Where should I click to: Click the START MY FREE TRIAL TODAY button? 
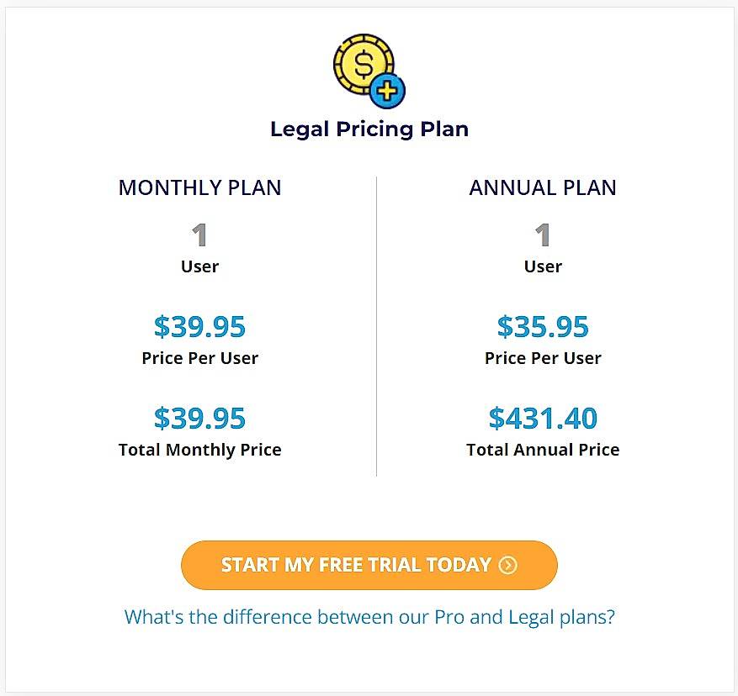pyautogui.click(x=369, y=565)
